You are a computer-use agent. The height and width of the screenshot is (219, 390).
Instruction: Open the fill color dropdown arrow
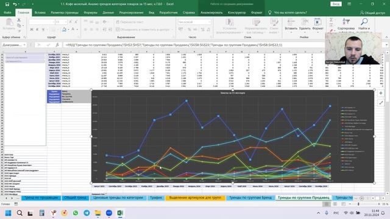pos(68,30)
